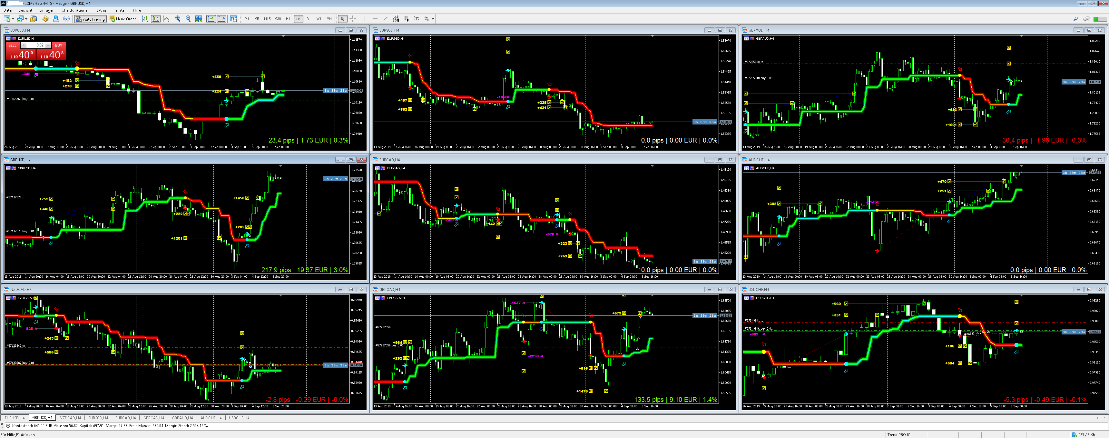The height and width of the screenshot is (438, 1109).
Task: Toggle the AutoTrading button
Action: (x=90, y=19)
